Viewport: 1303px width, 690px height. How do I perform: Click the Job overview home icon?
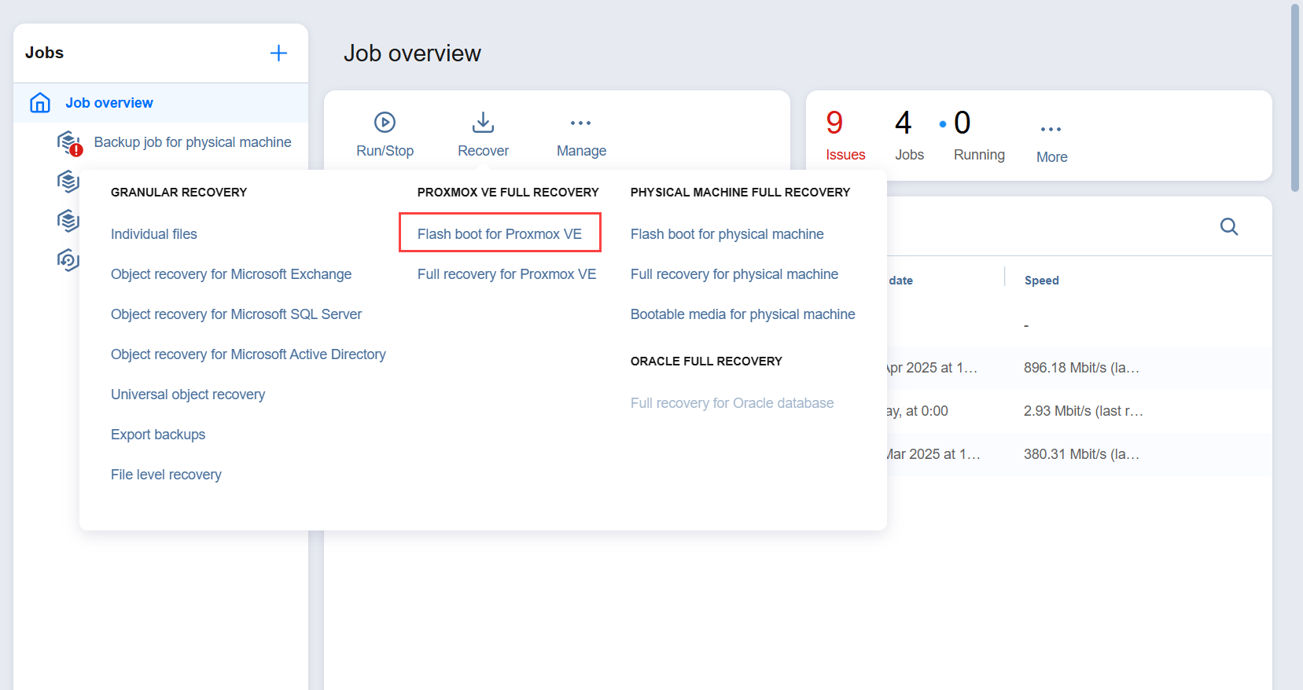point(40,103)
